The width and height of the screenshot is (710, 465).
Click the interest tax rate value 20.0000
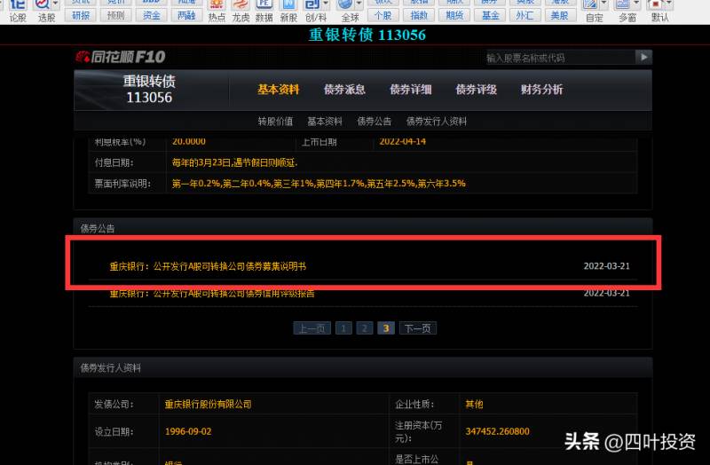pyautogui.click(x=189, y=141)
